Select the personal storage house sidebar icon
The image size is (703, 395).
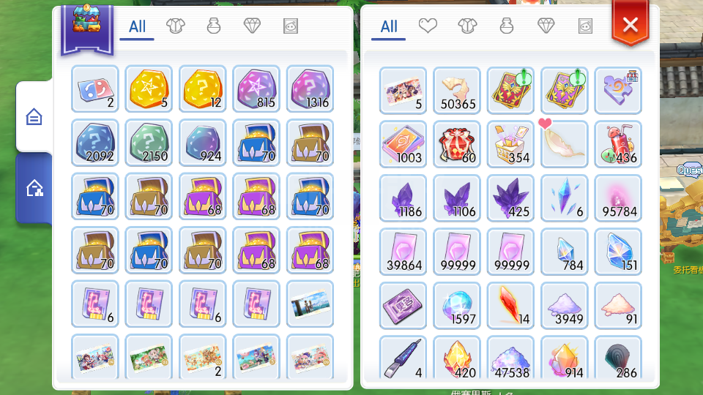[34, 117]
